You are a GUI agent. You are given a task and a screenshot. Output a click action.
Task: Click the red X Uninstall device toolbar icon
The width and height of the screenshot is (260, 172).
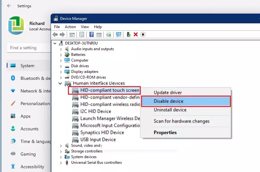(136, 34)
